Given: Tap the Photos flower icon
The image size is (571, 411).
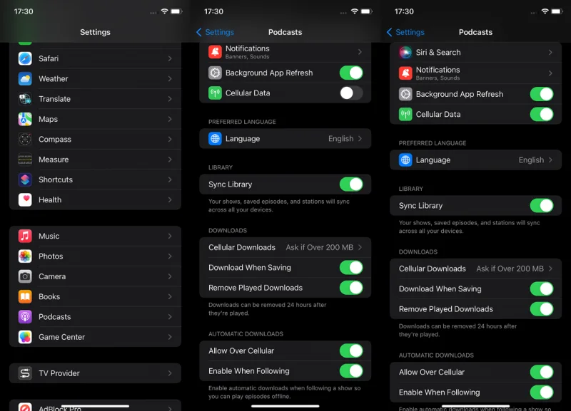Looking at the screenshot, I should pyautogui.click(x=25, y=256).
